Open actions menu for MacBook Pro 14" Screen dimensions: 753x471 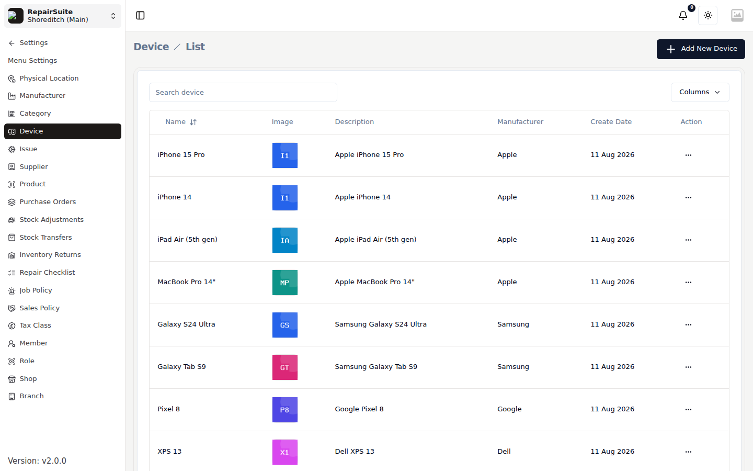[x=688, y=282]
